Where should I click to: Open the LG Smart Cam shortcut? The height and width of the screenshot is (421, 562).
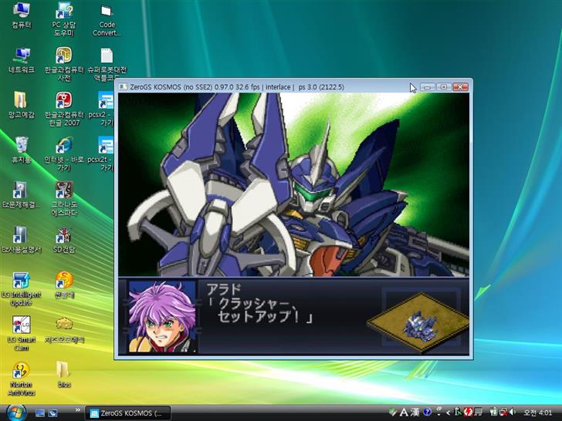[x=21, y=334]
